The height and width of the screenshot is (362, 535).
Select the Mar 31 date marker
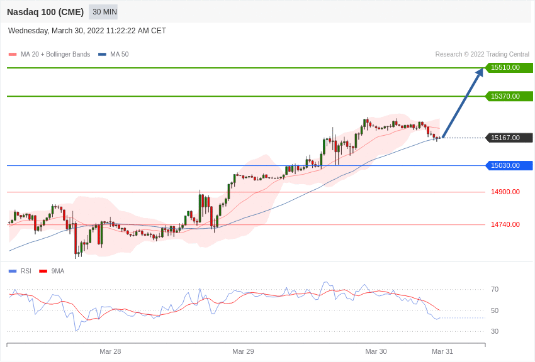(442, 351)
